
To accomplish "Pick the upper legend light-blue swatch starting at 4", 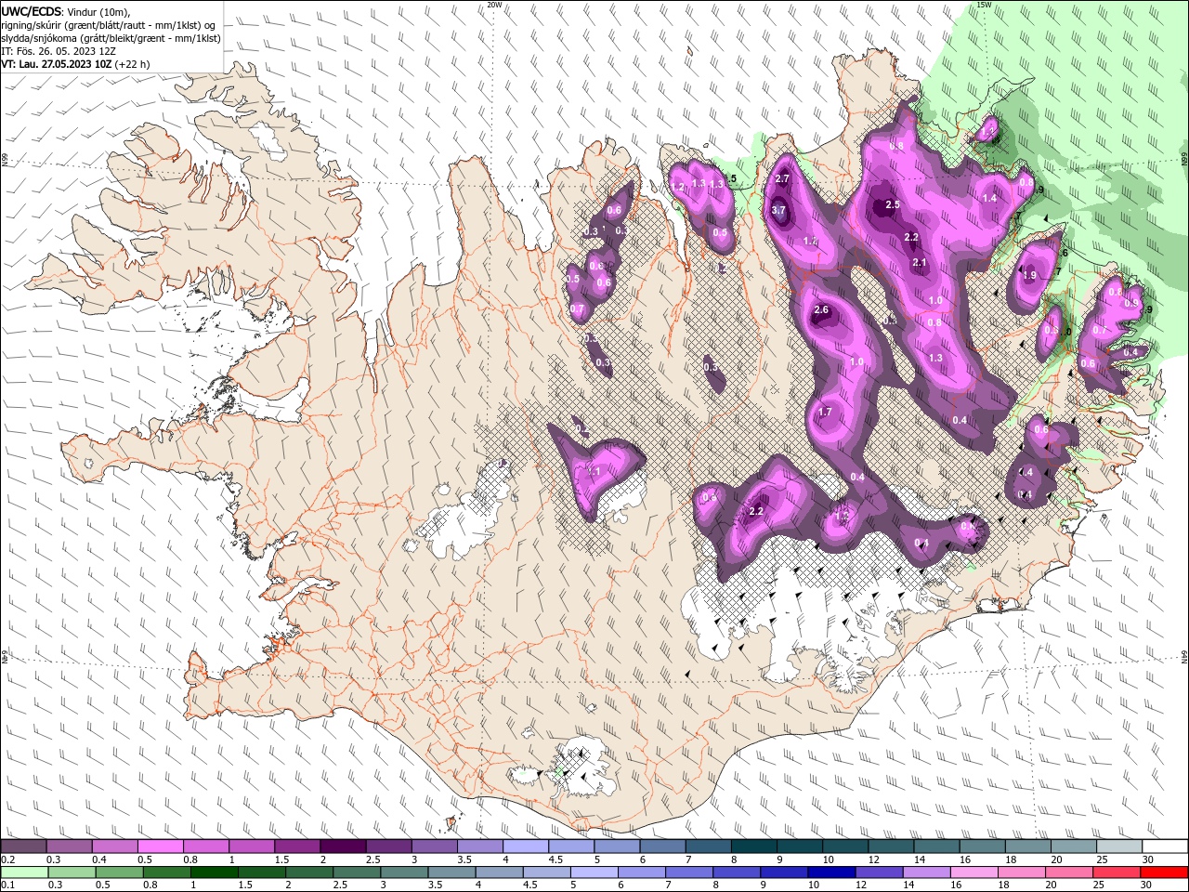I will click(x=524, y=846).
